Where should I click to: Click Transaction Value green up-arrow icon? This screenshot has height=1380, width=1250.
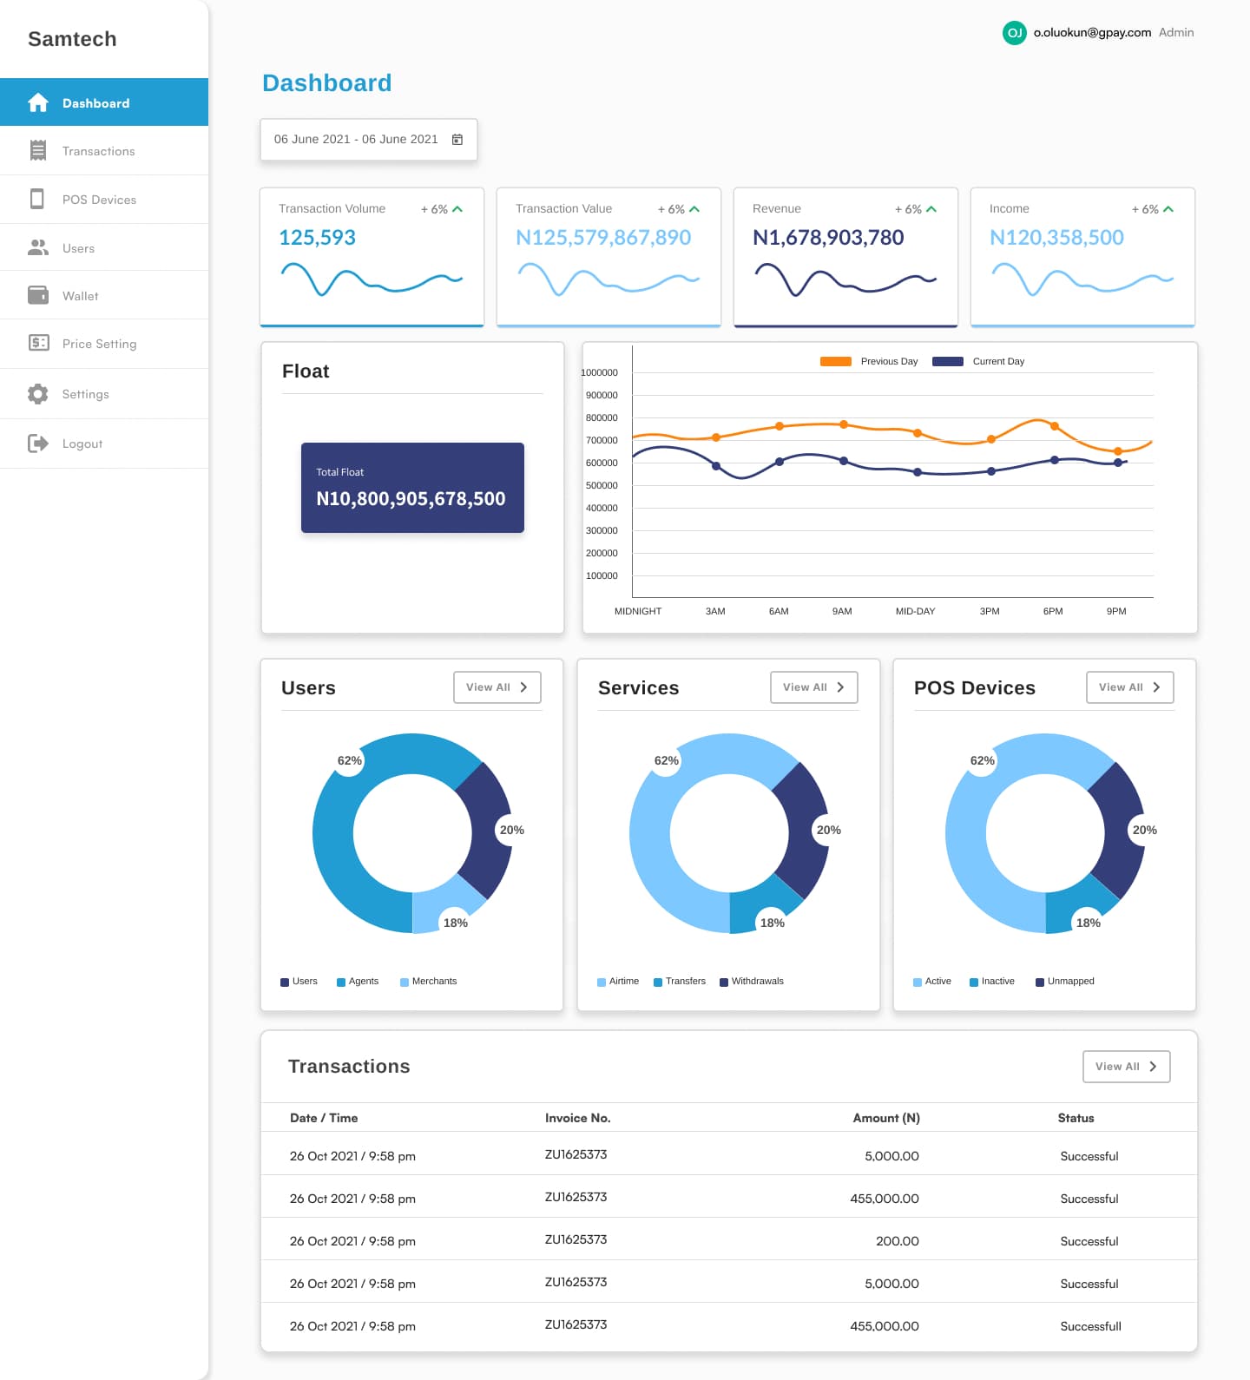coord(694,209)
